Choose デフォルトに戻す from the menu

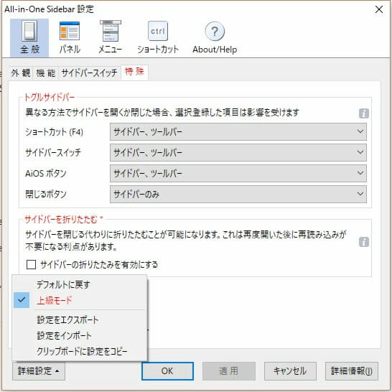pyautogui.click(x=80, y=284)
